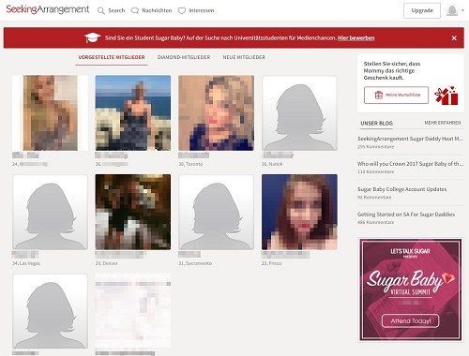Open Nachrichten speech bubble icon
This screenshot has height=356, width=469.
(135, 11)
